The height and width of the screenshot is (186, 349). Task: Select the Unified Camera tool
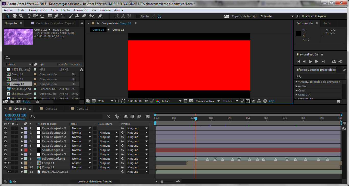click(x=35, y=16)
